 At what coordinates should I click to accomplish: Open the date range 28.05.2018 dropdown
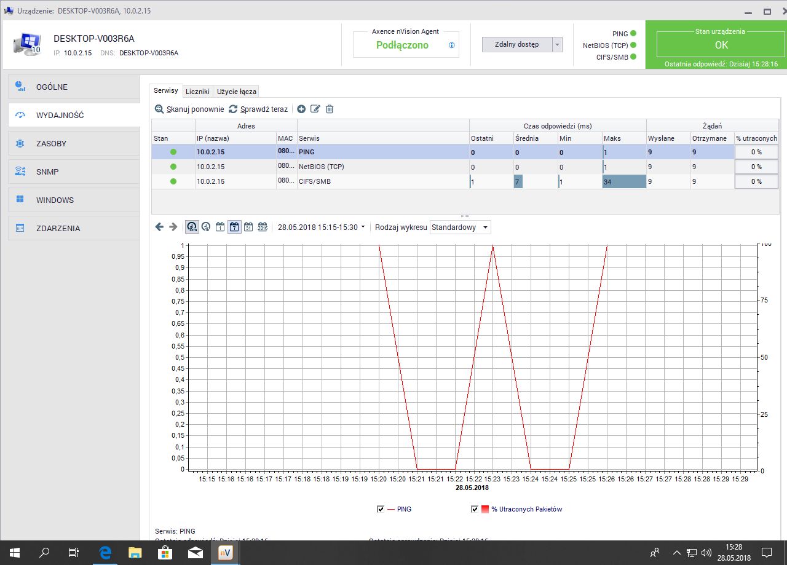click(321, 227)
